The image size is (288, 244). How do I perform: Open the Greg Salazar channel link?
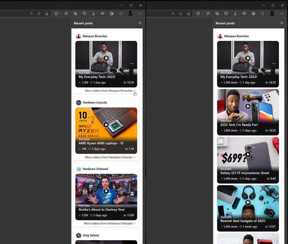pyautogui.click(x=90, y=235)
